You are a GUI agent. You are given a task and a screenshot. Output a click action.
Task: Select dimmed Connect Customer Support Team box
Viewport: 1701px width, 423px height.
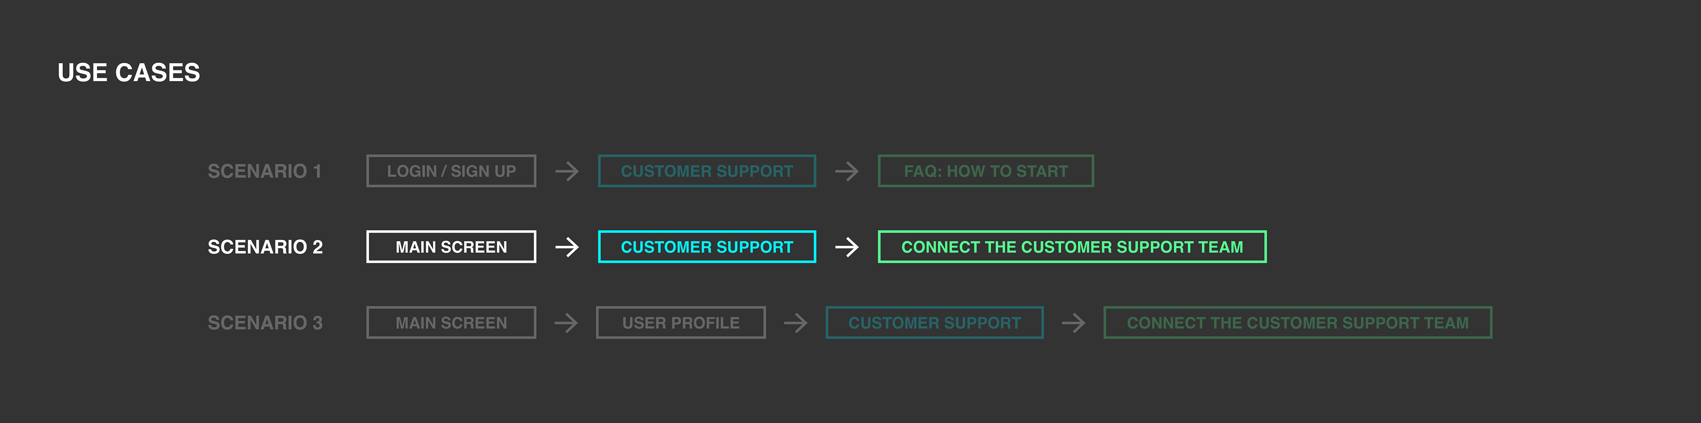click(x=1297, y=323)
